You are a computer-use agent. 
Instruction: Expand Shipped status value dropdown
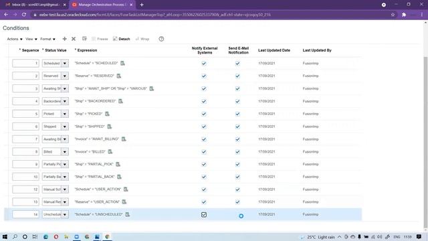point(65,127)
